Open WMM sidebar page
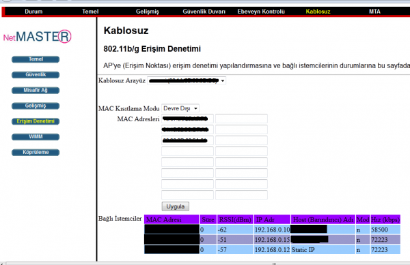Image resolution: width=410 pixels, height=265 pixels. 36,137
